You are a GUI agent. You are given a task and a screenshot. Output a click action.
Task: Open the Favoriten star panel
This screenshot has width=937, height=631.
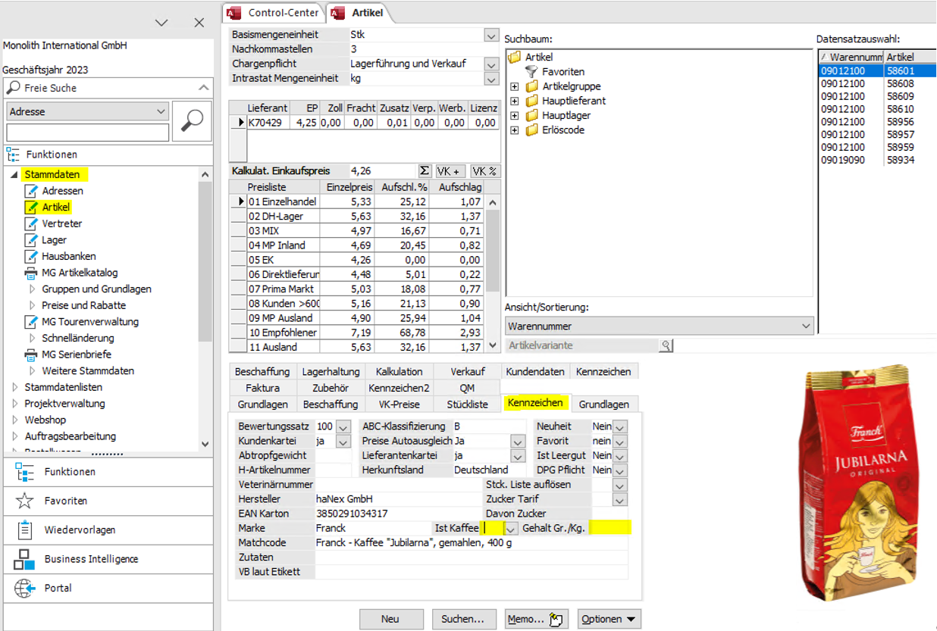[x=65, y=501]
